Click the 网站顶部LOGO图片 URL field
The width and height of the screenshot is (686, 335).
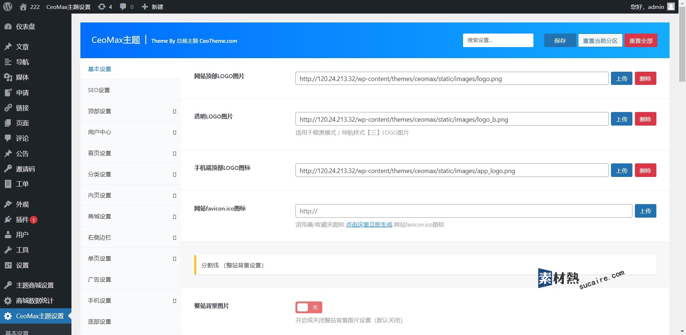(452, 78)
